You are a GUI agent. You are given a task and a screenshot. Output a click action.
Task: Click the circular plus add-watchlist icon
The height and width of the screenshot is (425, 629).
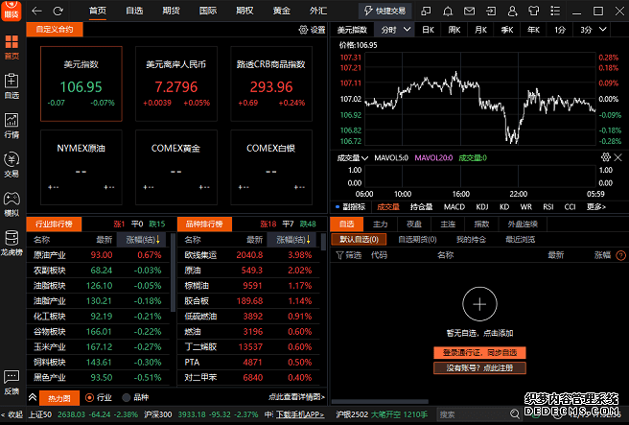[x=479, y=304]
